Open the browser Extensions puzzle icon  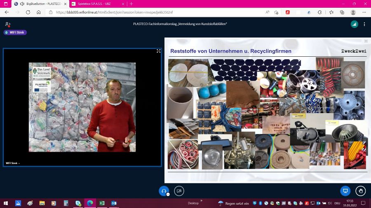coord(319,12)
